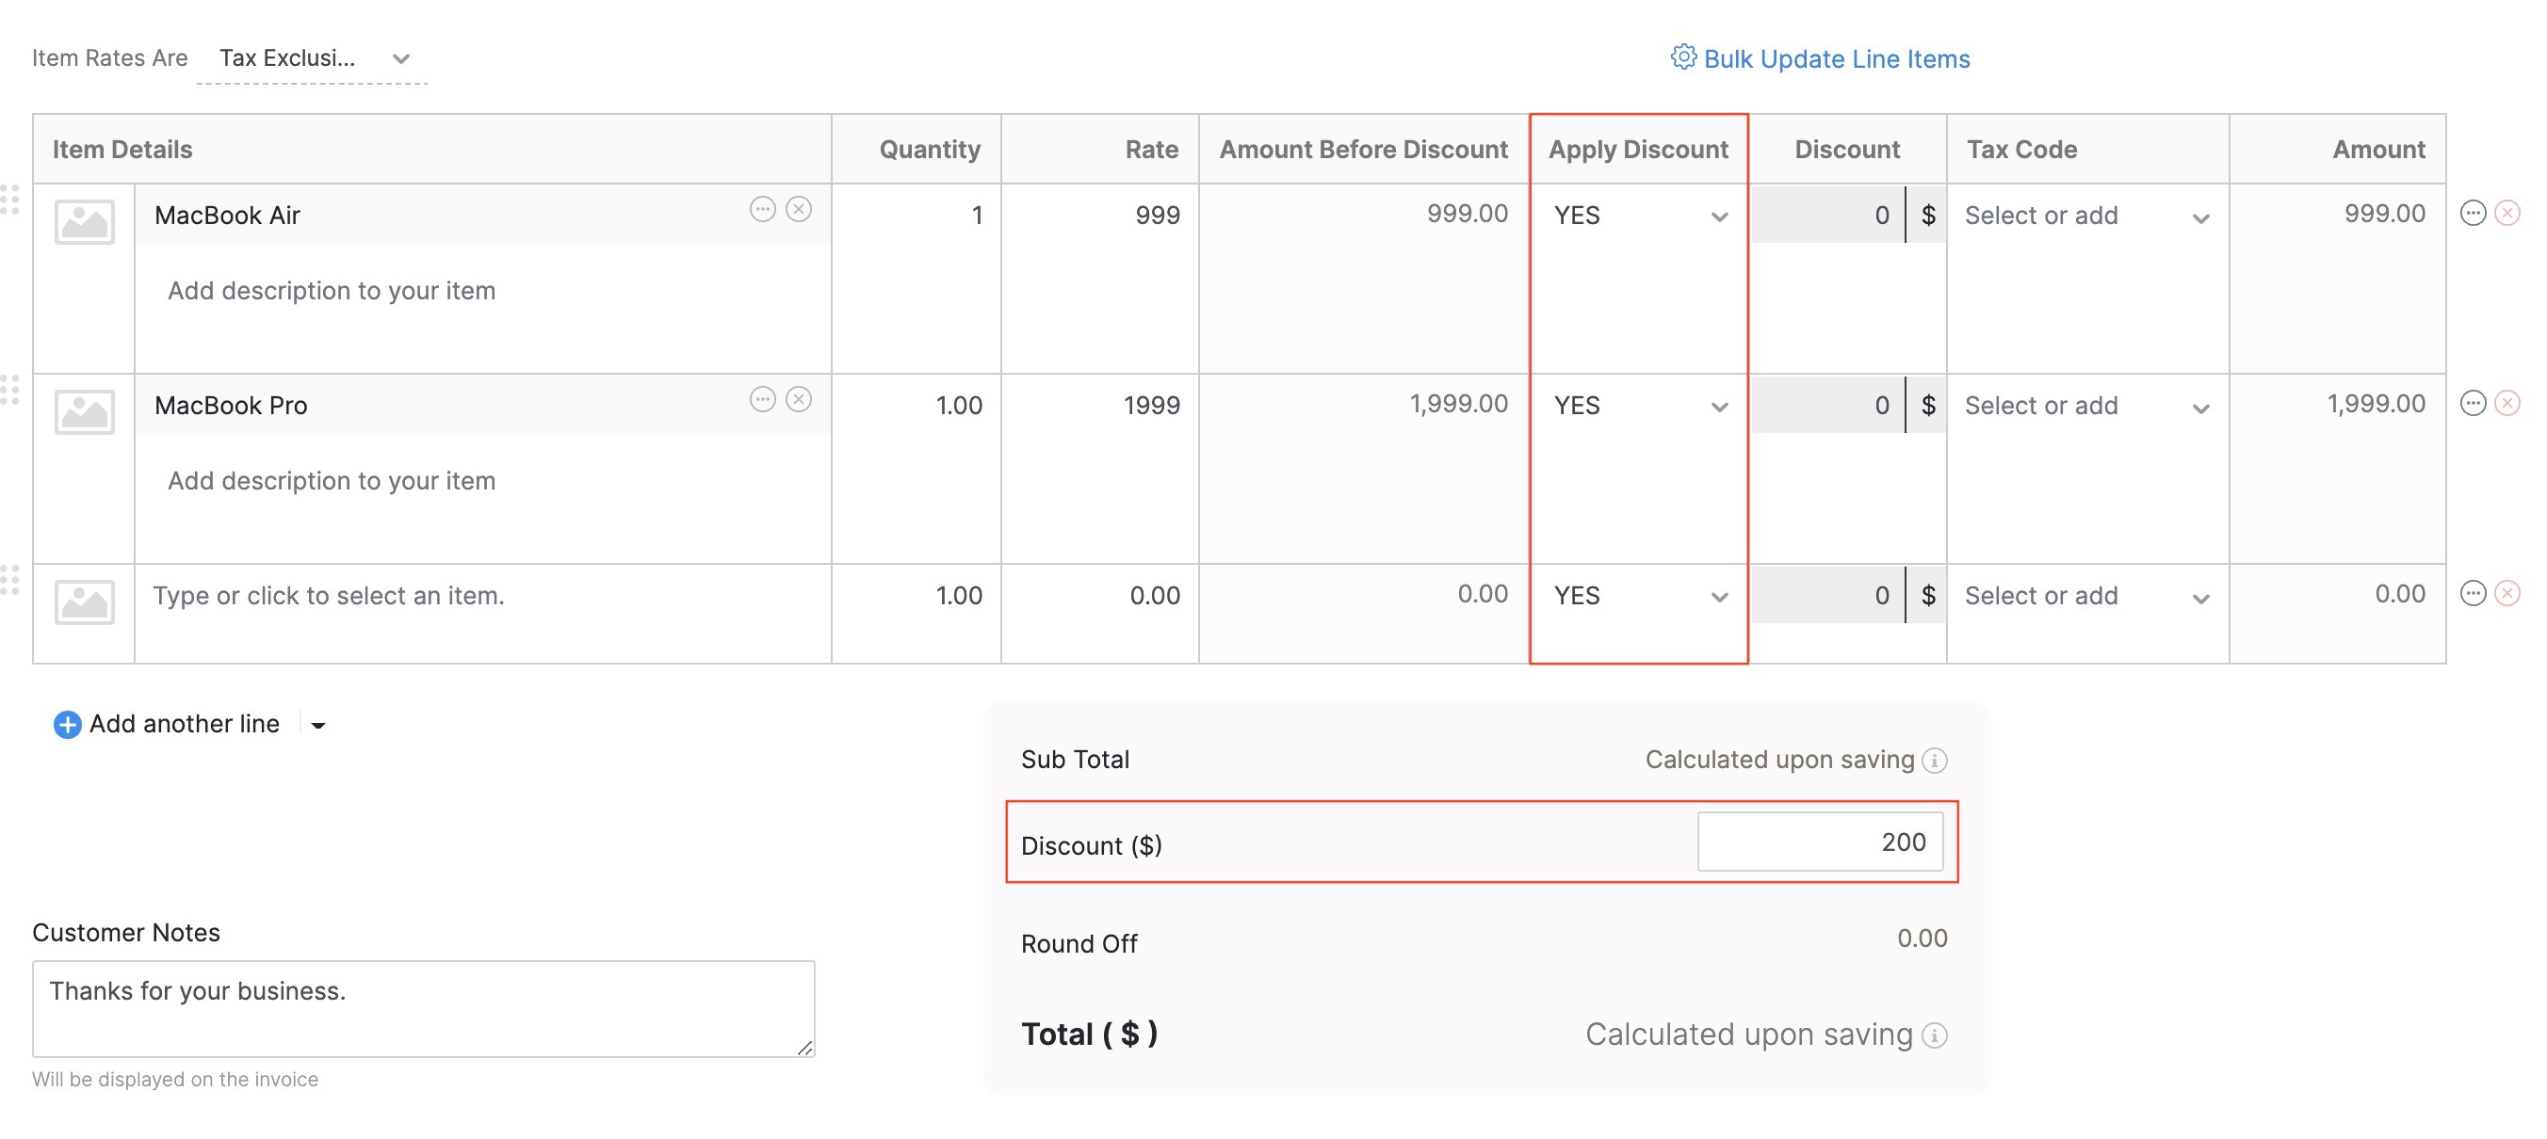
Task: Click Round Off value 0.00
Action: click(1922, 938)
